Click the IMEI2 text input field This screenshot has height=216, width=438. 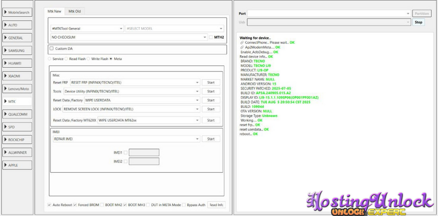click(x=144, y=162)
